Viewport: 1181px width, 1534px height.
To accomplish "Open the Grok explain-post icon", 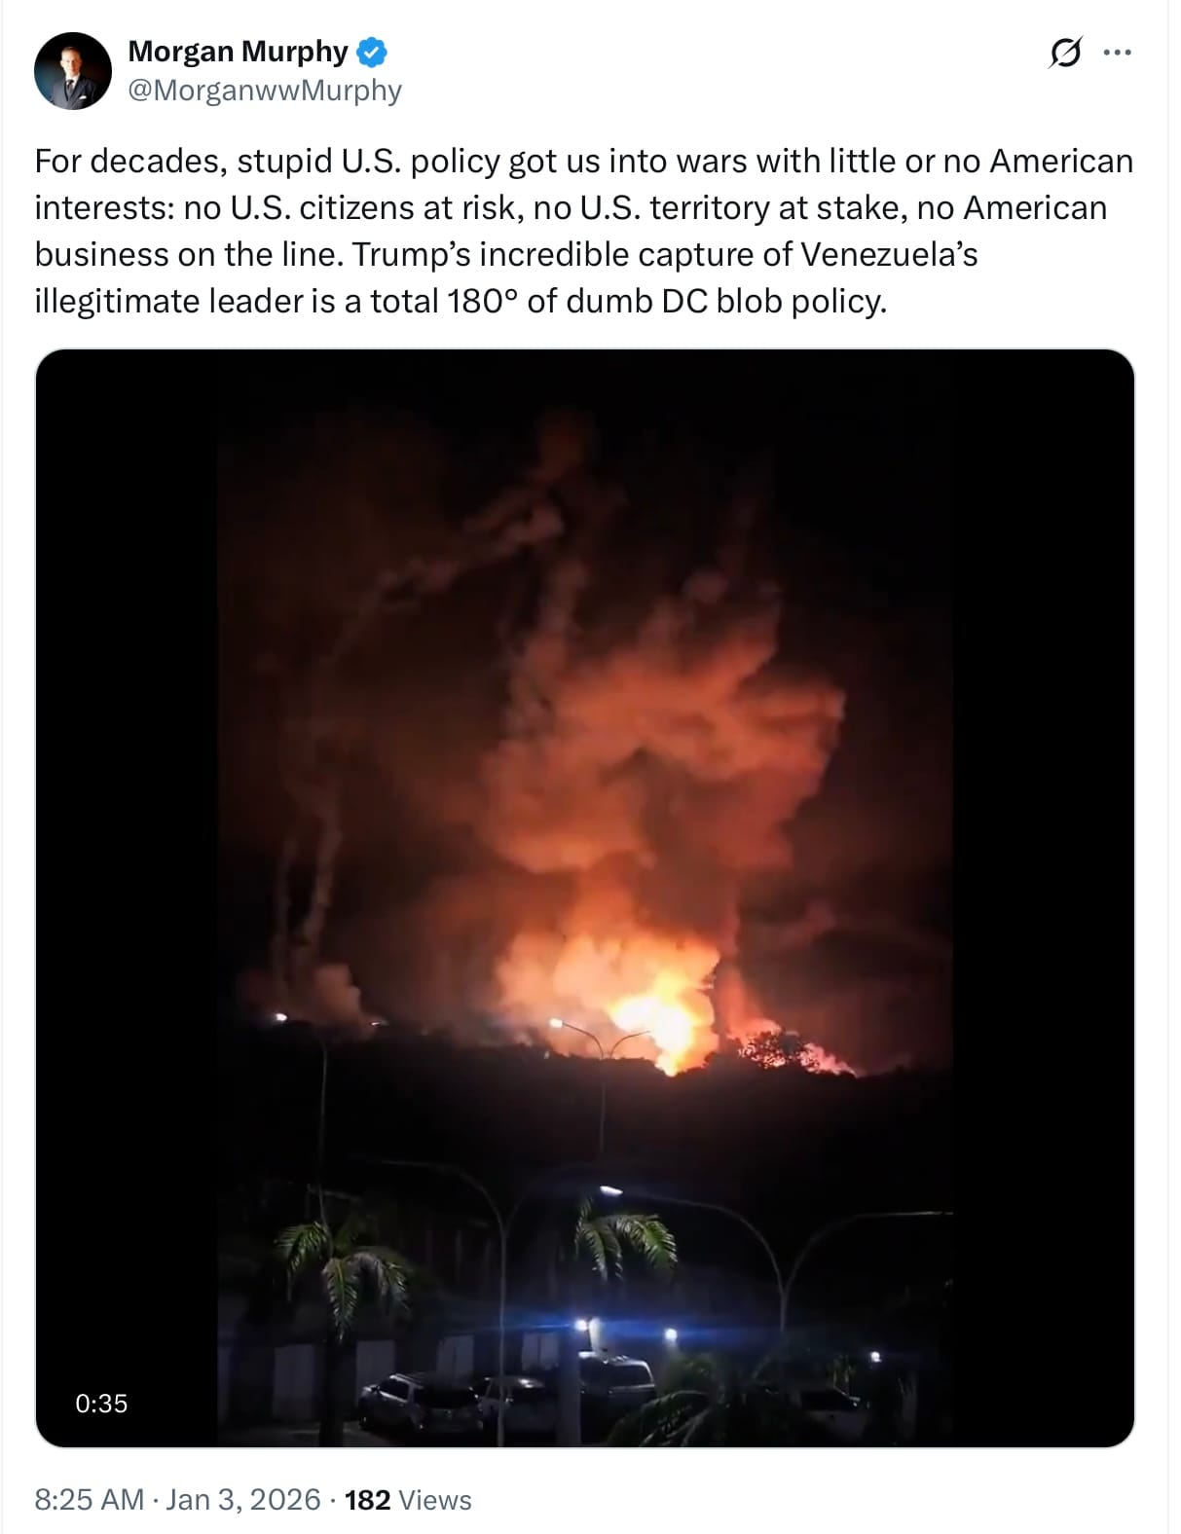I will (1064, 52).
